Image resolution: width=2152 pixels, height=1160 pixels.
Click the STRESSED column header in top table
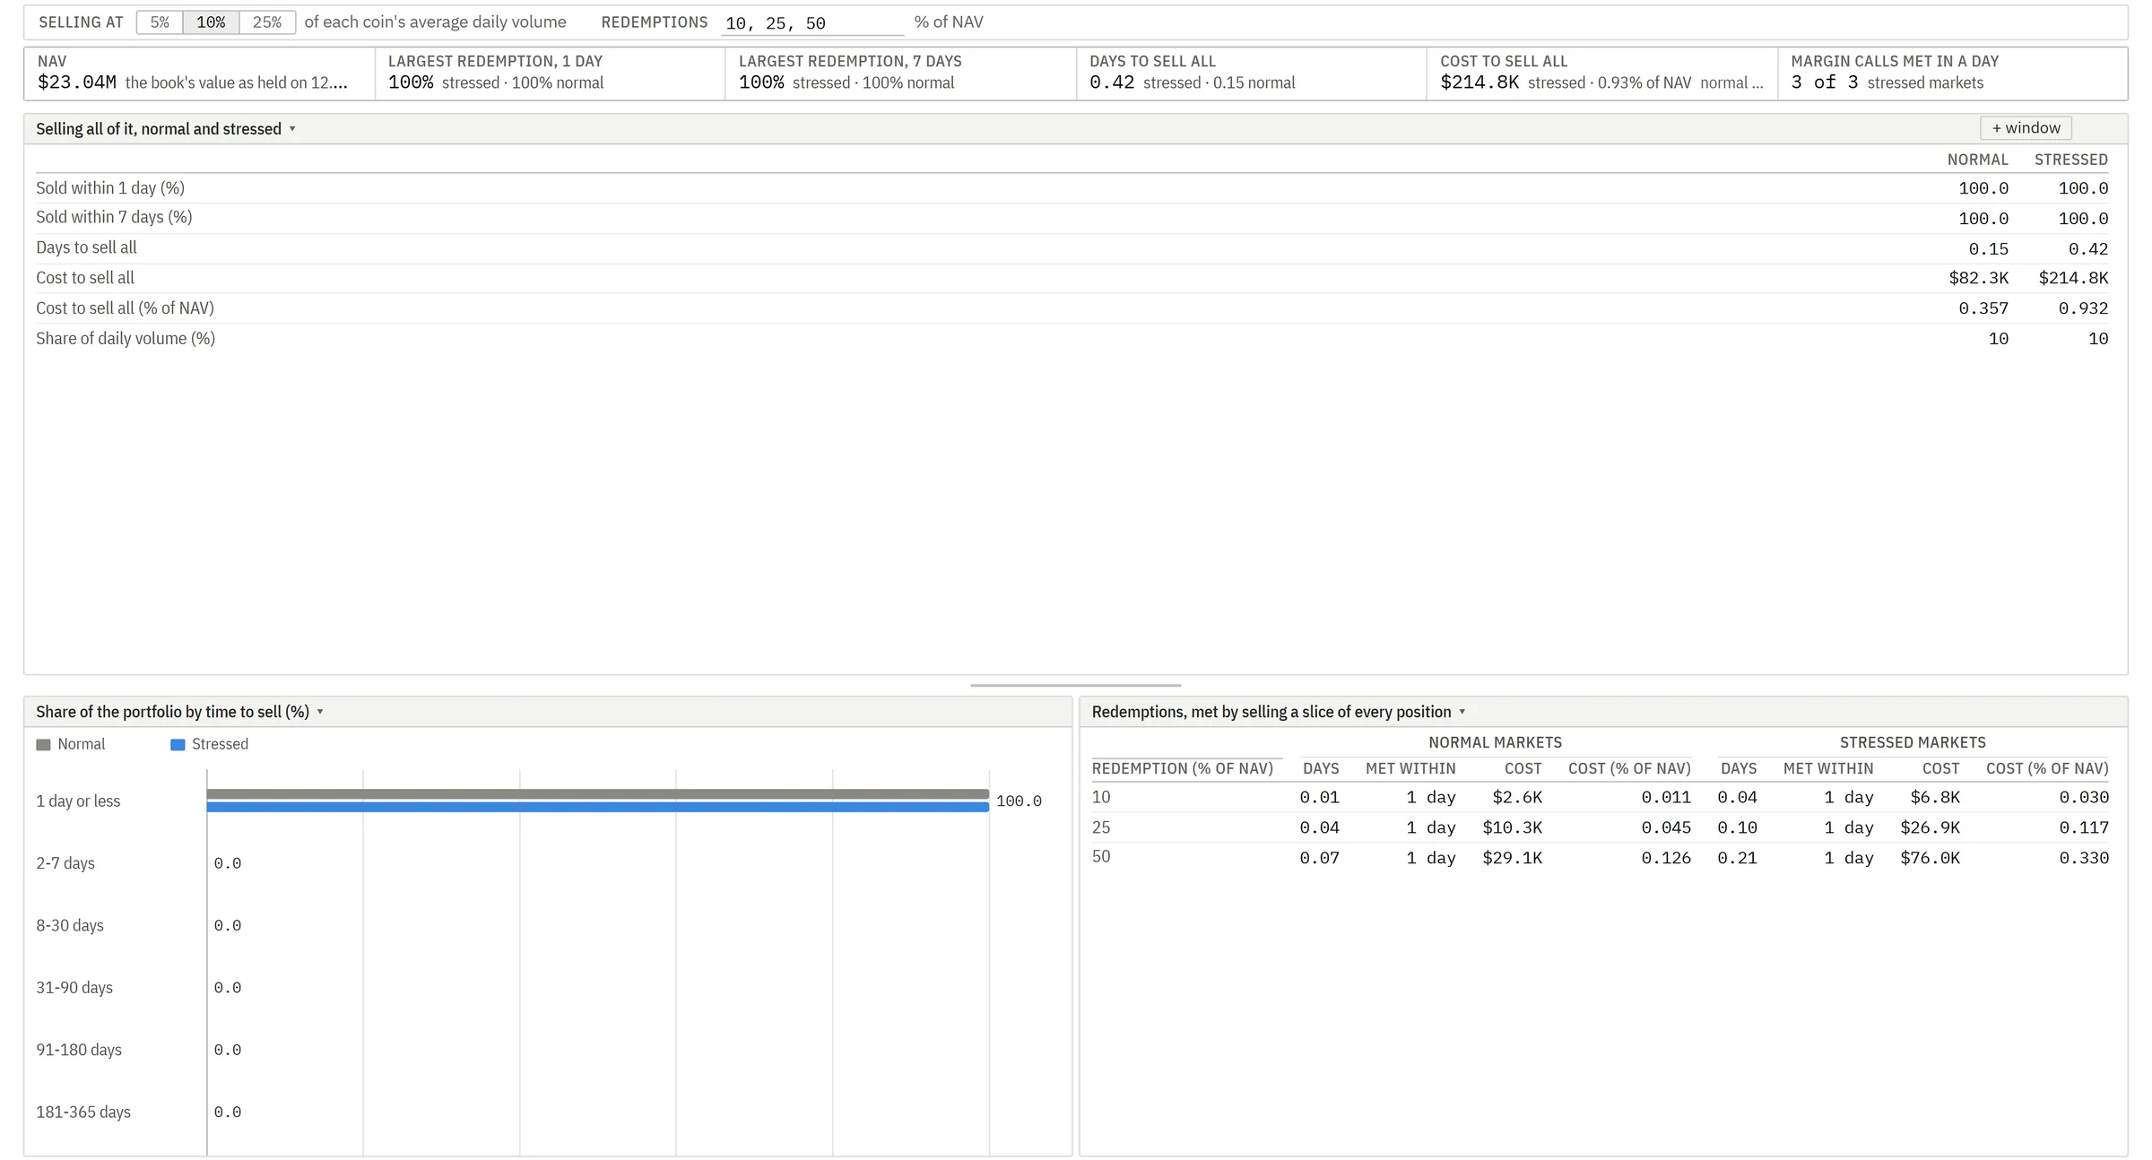pos(2070,160)
